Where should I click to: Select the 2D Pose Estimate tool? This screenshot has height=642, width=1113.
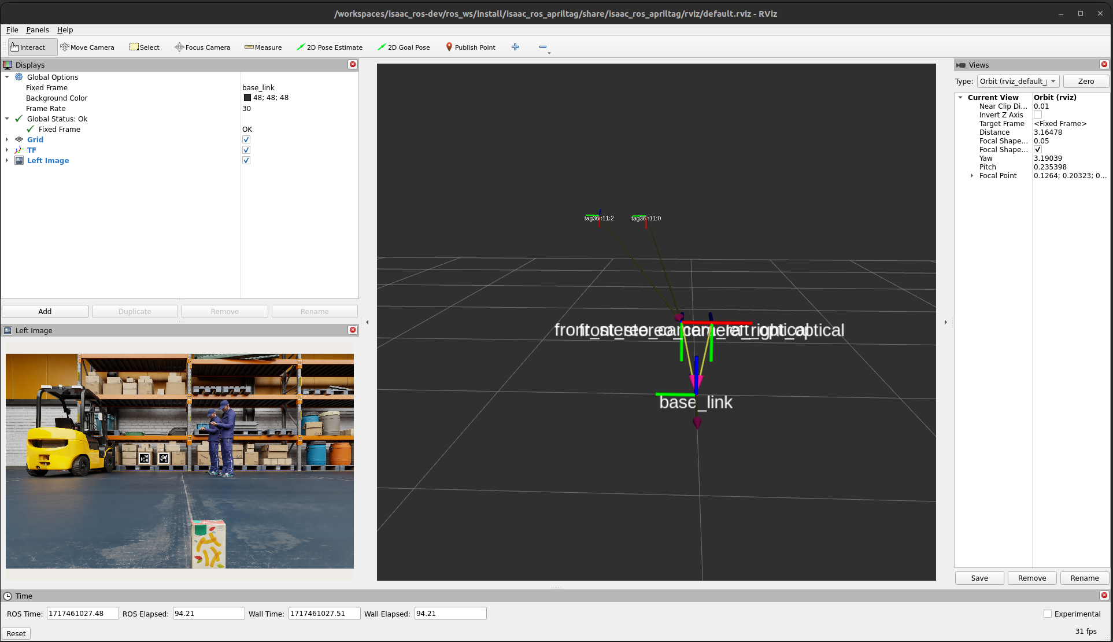[x=330, y=47]
